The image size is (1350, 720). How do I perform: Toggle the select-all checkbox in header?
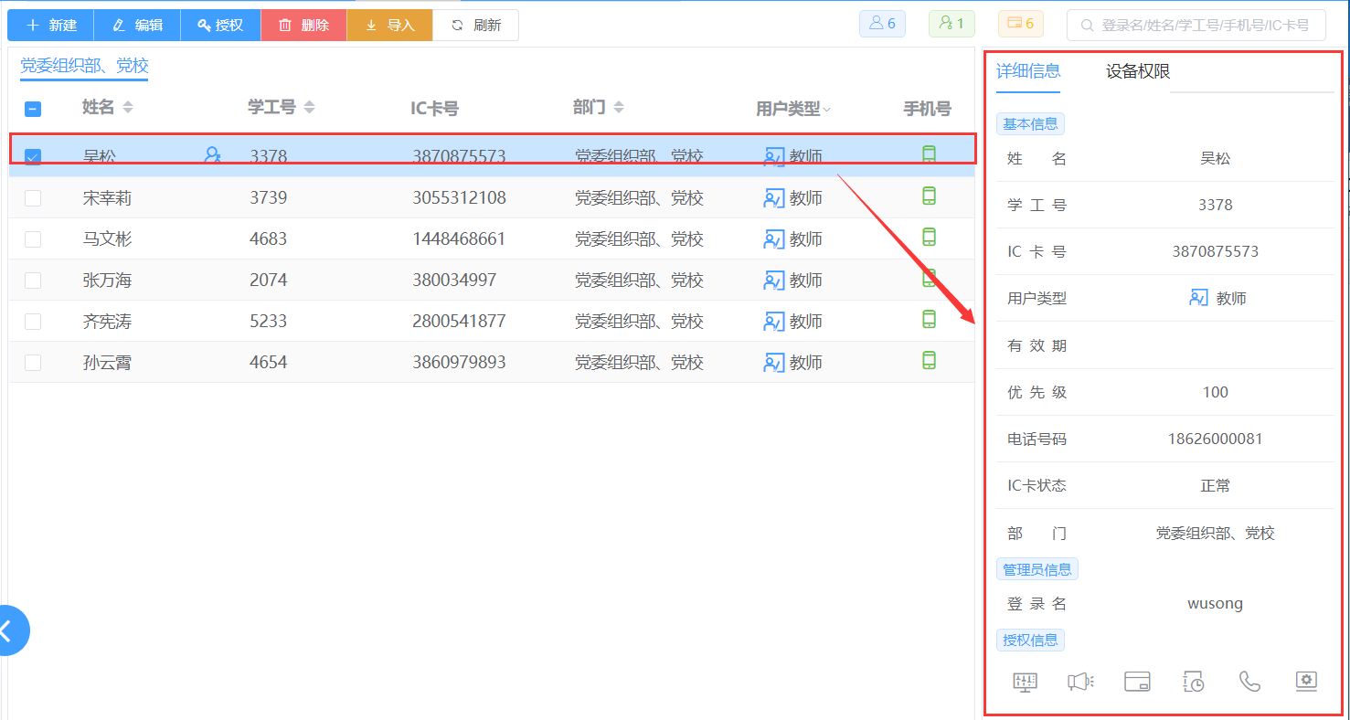coord(32,109)
